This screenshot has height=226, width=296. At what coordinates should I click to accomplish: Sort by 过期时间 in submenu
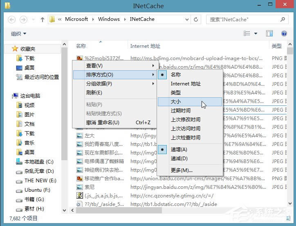coord(190,110)
